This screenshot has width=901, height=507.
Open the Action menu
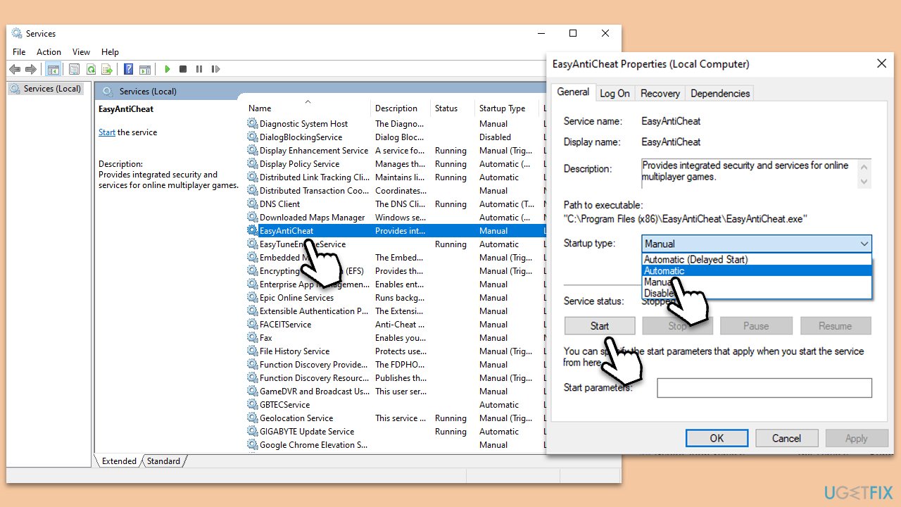[x=49, y=51]
